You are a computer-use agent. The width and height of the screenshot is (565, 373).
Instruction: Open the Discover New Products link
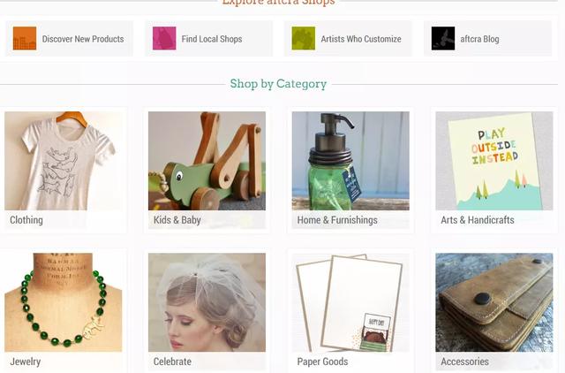click(x=83, y=39)
